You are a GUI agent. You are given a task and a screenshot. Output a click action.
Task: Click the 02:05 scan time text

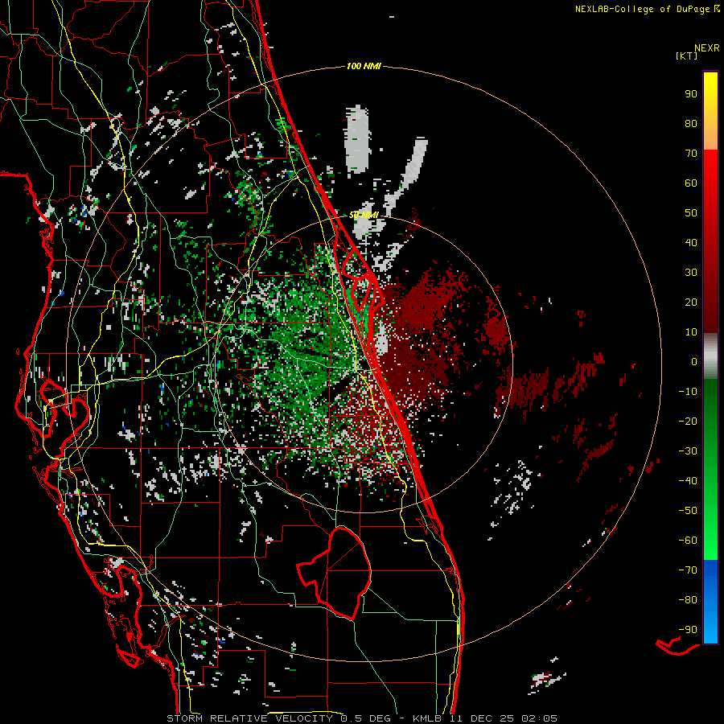point(539,718)
